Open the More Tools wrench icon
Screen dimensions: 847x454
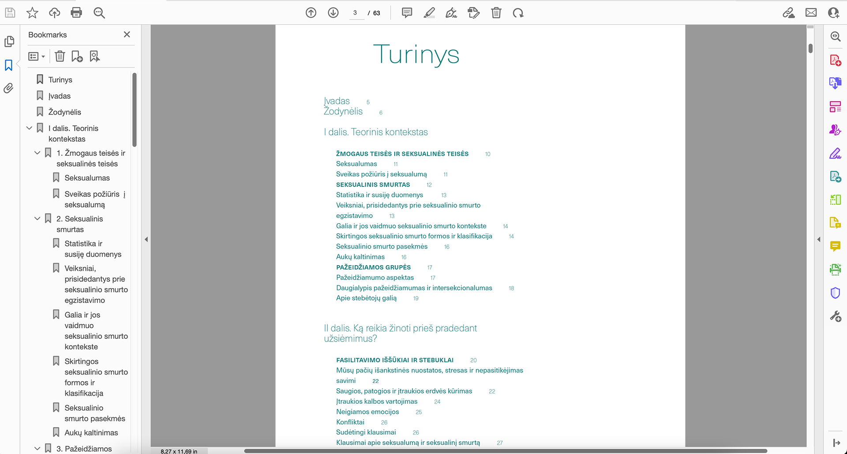coord(835,316)
